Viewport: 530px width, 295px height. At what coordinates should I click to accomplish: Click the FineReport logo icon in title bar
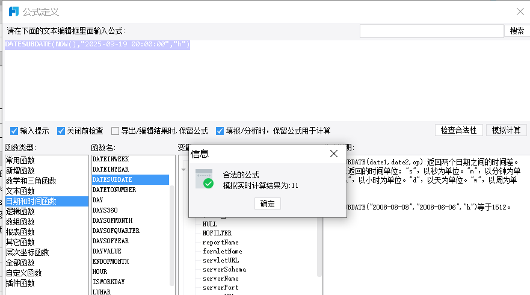pos(11,11)
